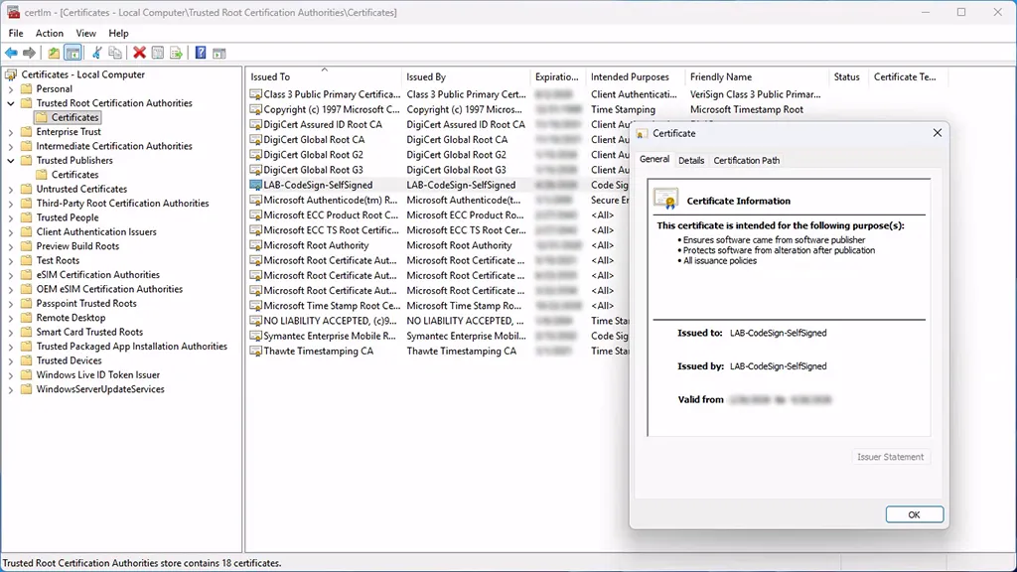This screenshot has height=572, width=1017.
Task: Expand the Untrusted Certificates node
Action: pyautogui.click(x=10, y=190)
